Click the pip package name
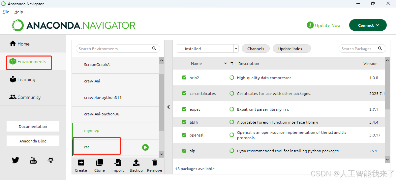 pos(192,151)
